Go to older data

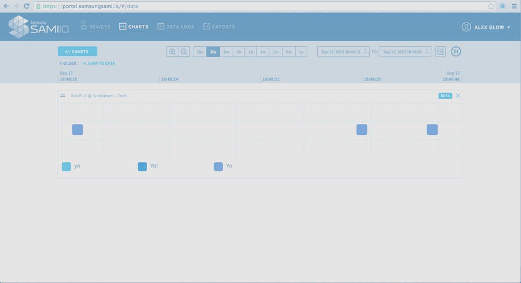[68, 64]
